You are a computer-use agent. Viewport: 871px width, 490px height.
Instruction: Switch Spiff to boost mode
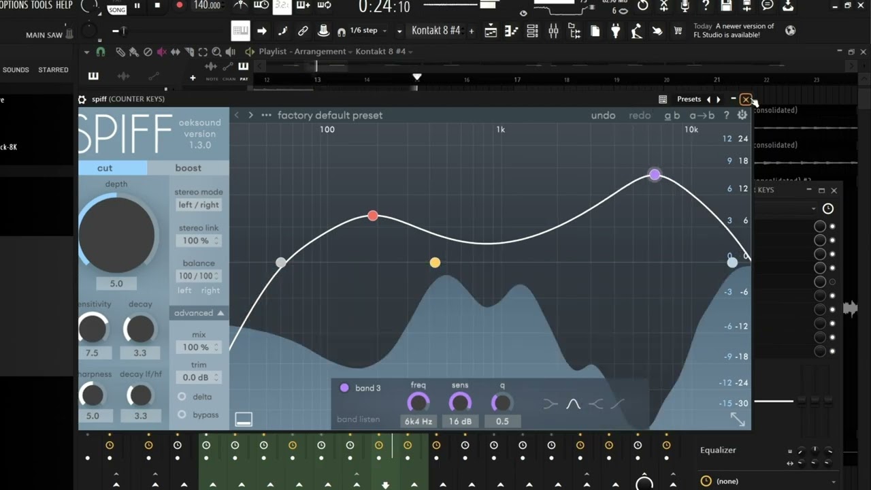tap(188, 168)
